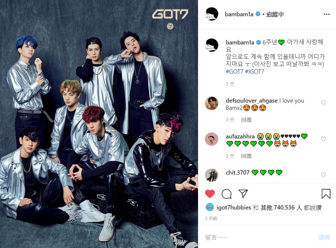This screenshot has height=248, width=336.
Task: Like defsoulover_ahgase's comment
Action: pyautogui.click(x=323, y=103)
